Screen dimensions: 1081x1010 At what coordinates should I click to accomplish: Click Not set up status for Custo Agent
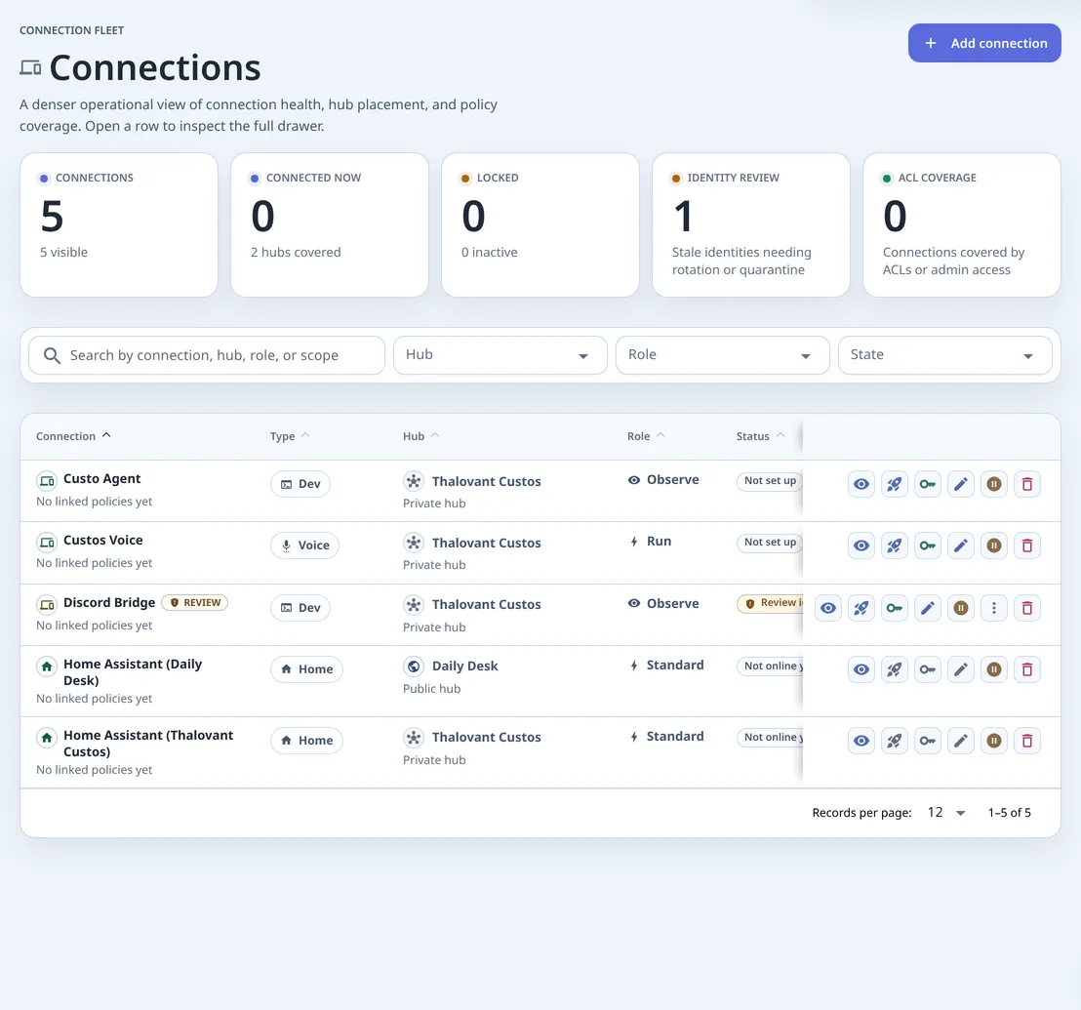click(770, 480)
